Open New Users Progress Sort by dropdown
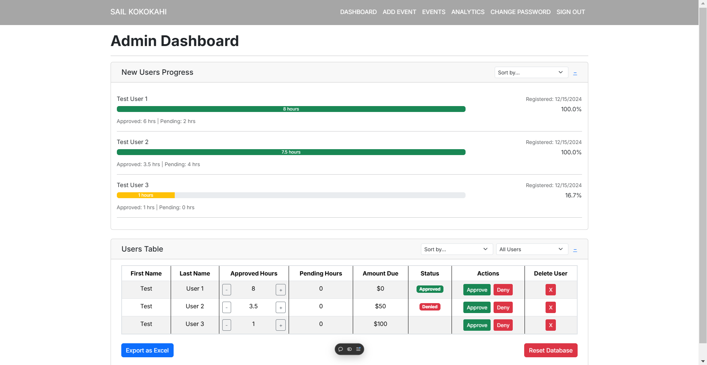The height and width of the screenshot is (365, 707). [x=531, y=73]
